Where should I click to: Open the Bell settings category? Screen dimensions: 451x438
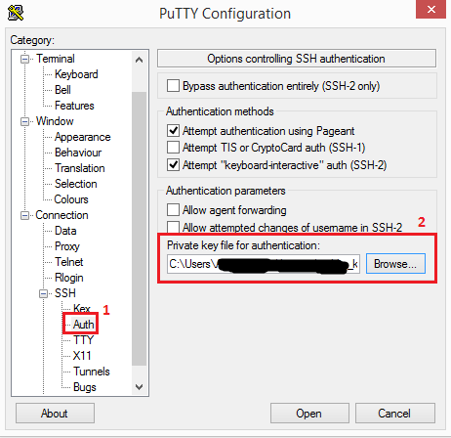point(62,90)
